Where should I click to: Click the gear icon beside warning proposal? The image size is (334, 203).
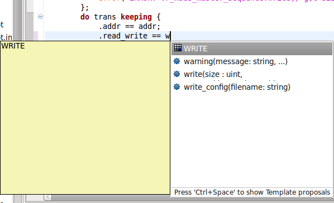pos(177,61)
